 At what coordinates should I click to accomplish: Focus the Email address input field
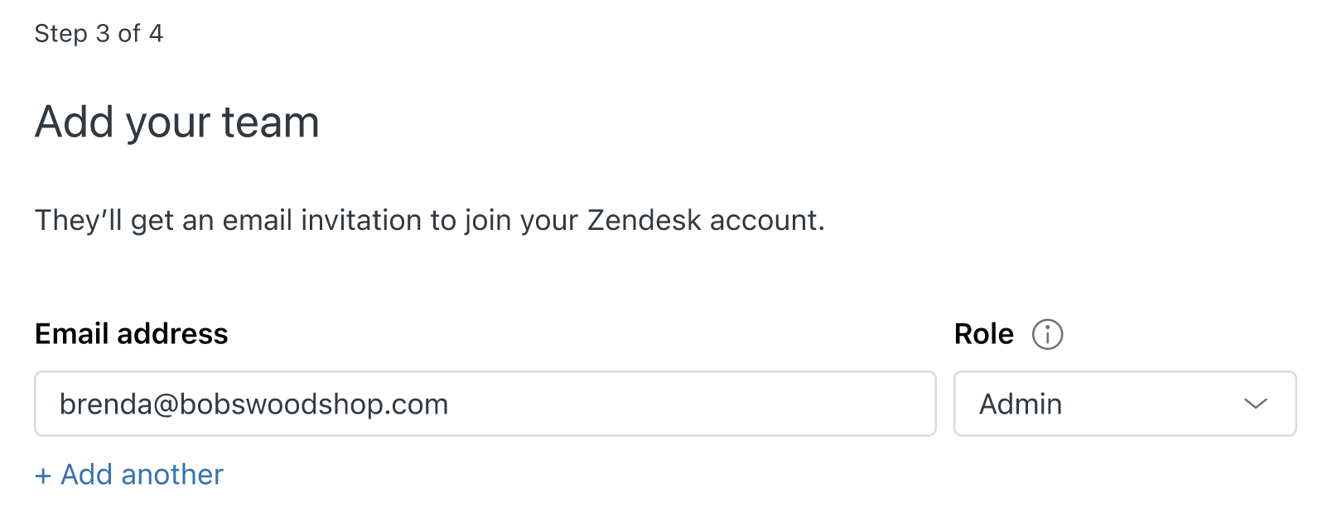coord(485,404)
